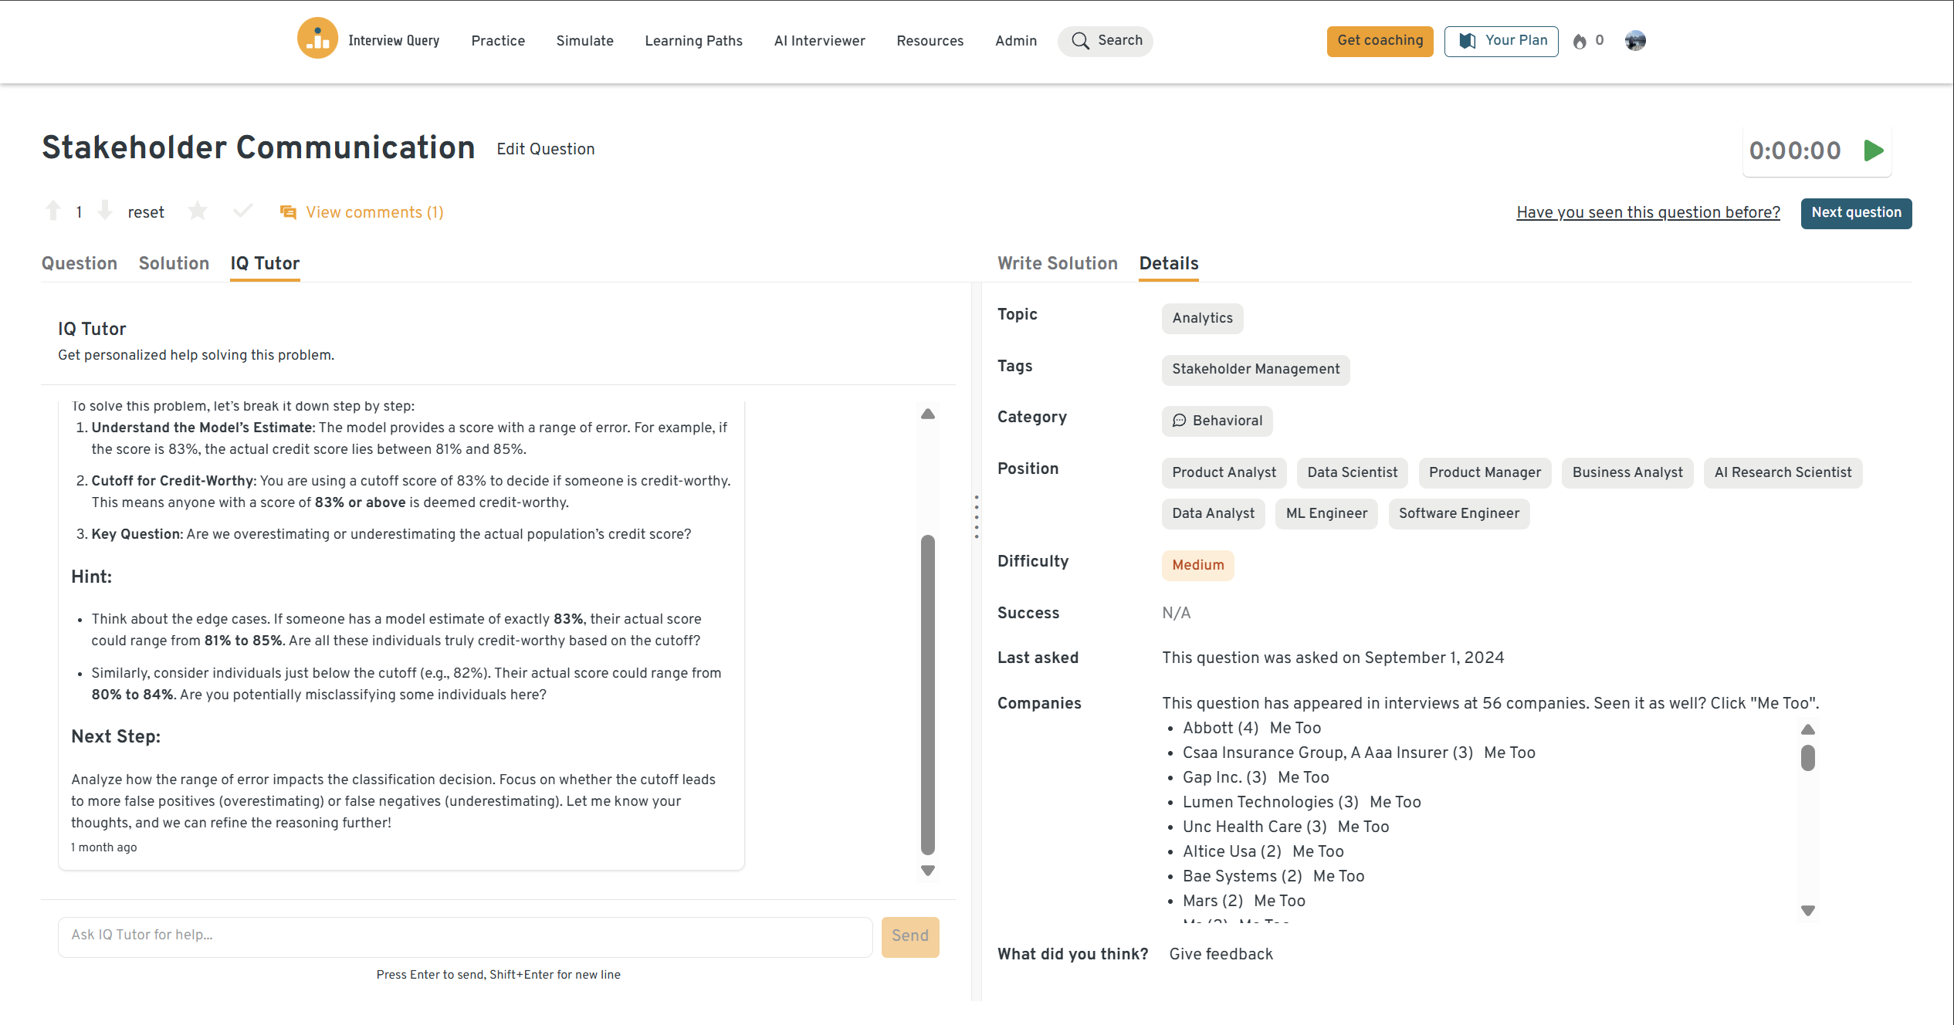Bookmark the question with the star icon
The width and height of the screenshot is (1954, 1025).
pos(198,211)
